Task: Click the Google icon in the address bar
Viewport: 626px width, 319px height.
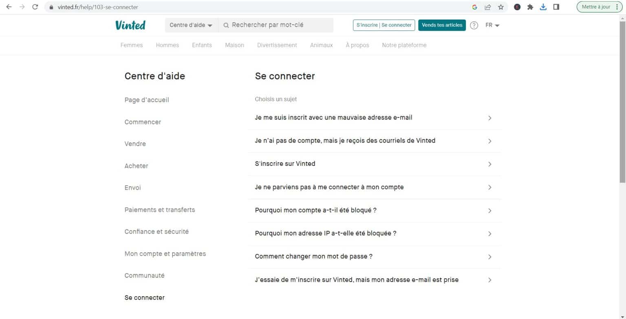Action: point(474,7)
